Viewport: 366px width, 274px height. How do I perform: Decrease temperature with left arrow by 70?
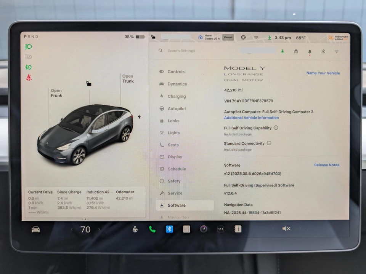pyautogui.click(x=72, y=229)
